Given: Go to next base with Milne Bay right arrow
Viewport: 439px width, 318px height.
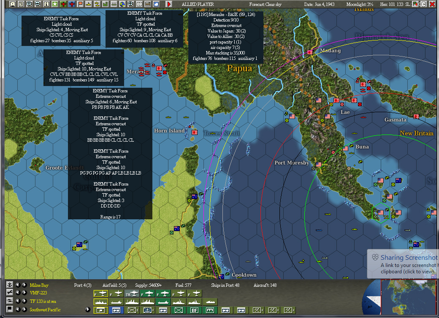Looking at the screenshot, I should pyautogui.click(x=24, y=285).
